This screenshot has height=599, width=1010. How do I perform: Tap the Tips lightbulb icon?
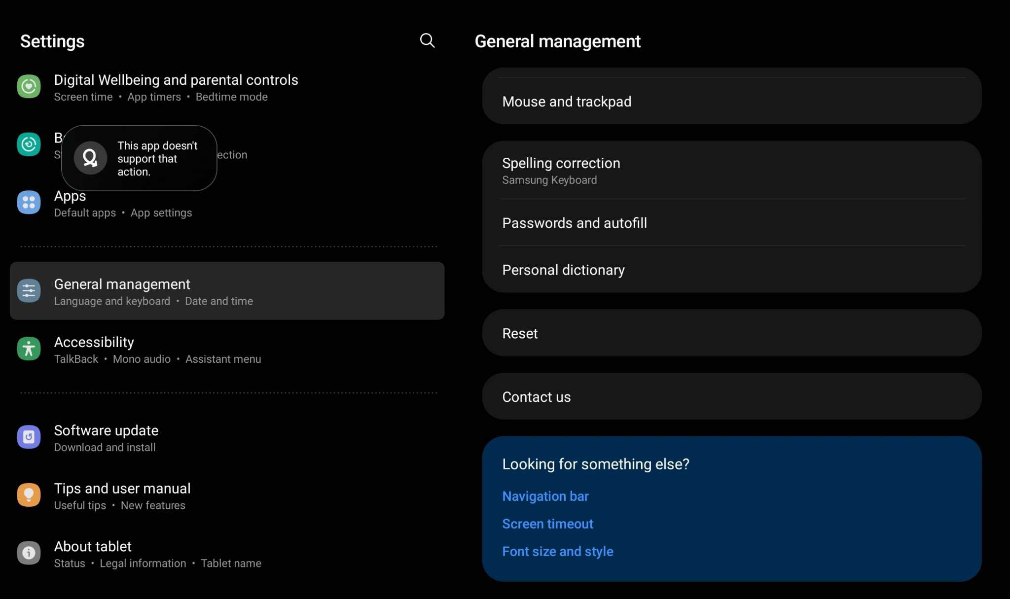click(x=29, y=495)
